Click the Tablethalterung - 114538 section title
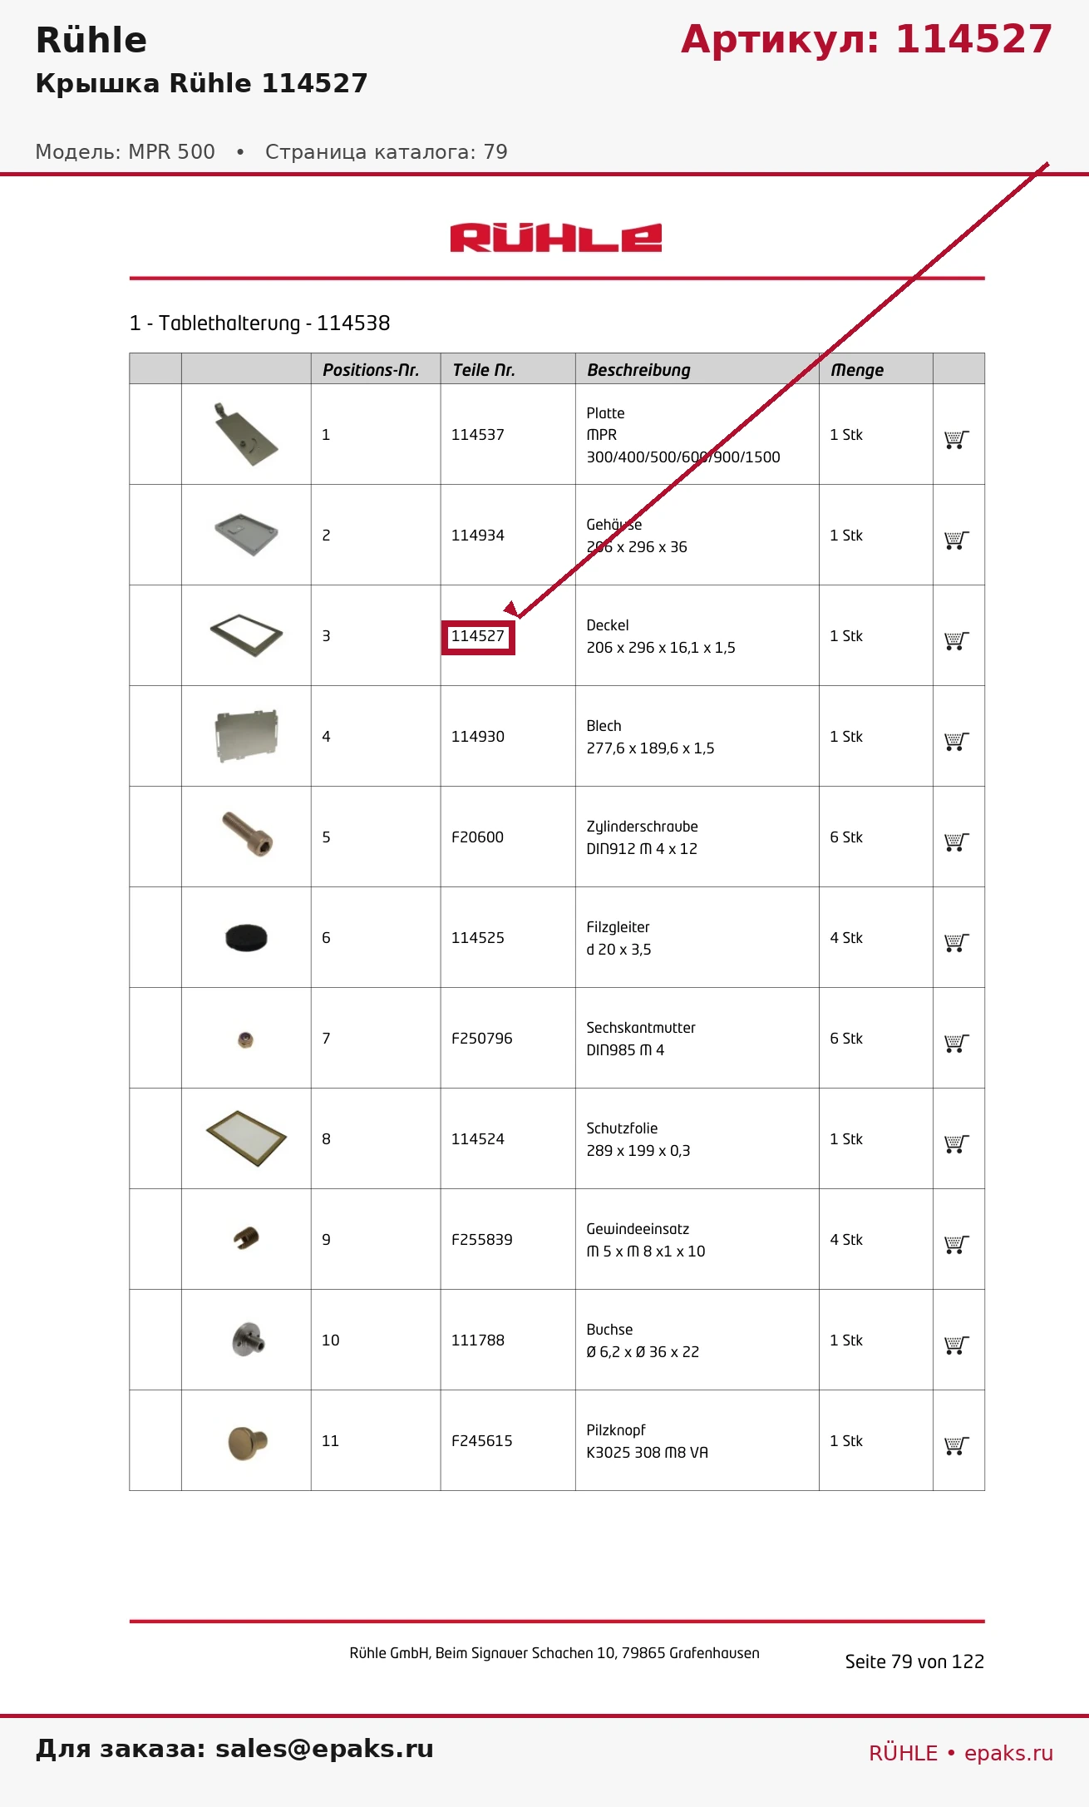1089x1807 pixels. 260,323
